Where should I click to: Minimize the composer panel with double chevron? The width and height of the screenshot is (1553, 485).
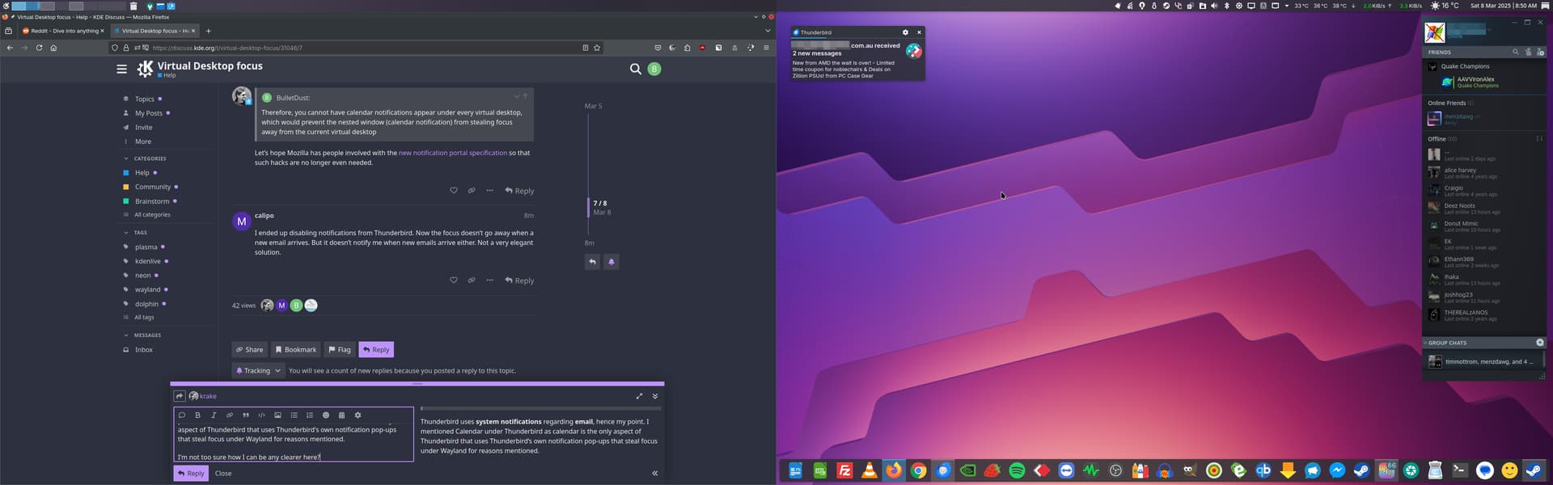click(655, 396)
